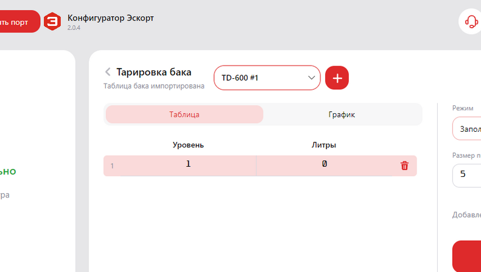Click the Таблица бака импортирована status text
The height and width of the screenshot is (272, 481).
point(154,86)
